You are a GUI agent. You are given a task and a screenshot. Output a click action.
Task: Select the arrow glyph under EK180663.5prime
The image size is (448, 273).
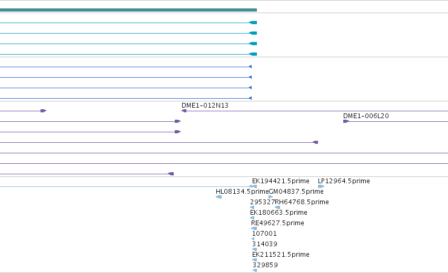point(252,218)
